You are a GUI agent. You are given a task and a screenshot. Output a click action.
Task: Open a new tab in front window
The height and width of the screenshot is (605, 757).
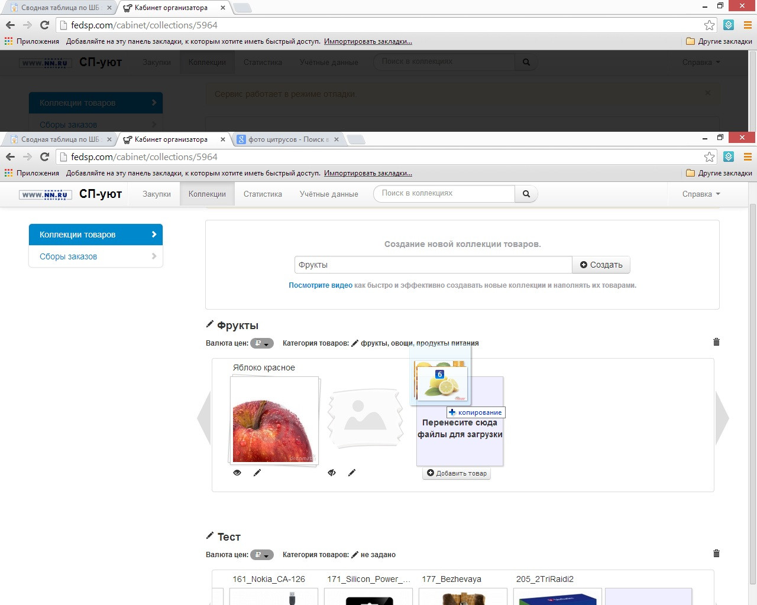pyautogui.click(x=357, y=139)
